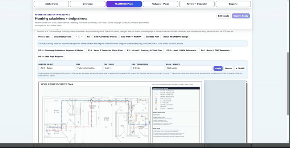Click the PLUMBING DESIGN WORKSPACE label
This screenshot has height=148, width=290.
coord(52,15)
